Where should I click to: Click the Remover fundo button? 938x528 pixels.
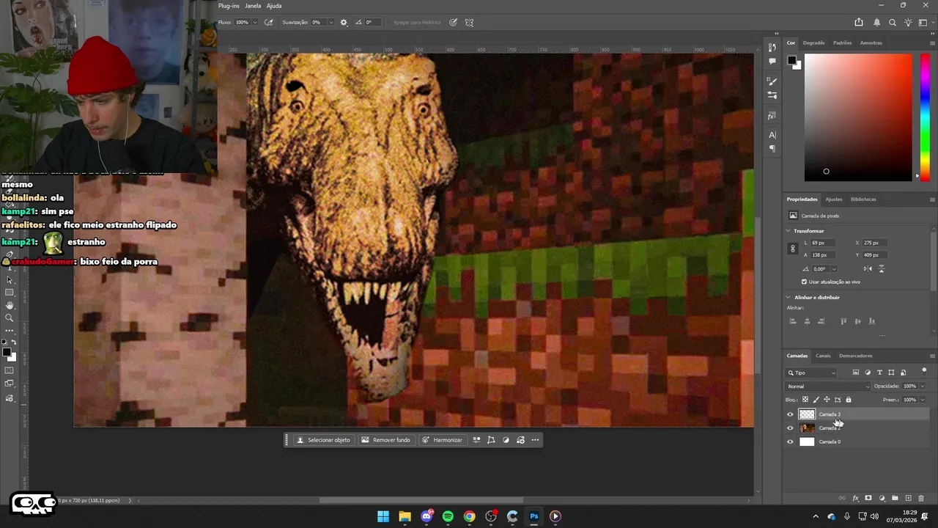pos(385,440)
